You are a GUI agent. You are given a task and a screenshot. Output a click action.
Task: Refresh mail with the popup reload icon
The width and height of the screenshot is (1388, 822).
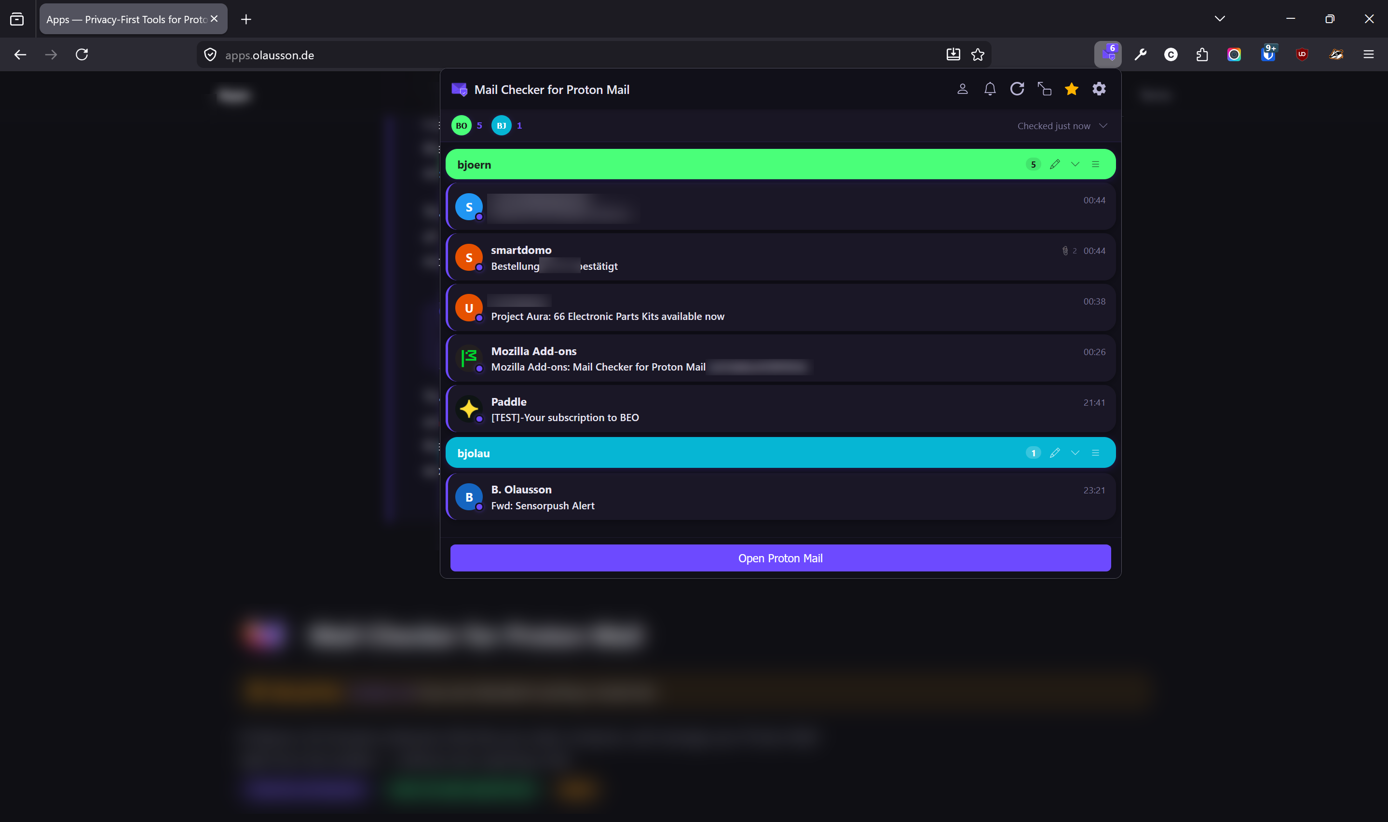coord(1017,89)
